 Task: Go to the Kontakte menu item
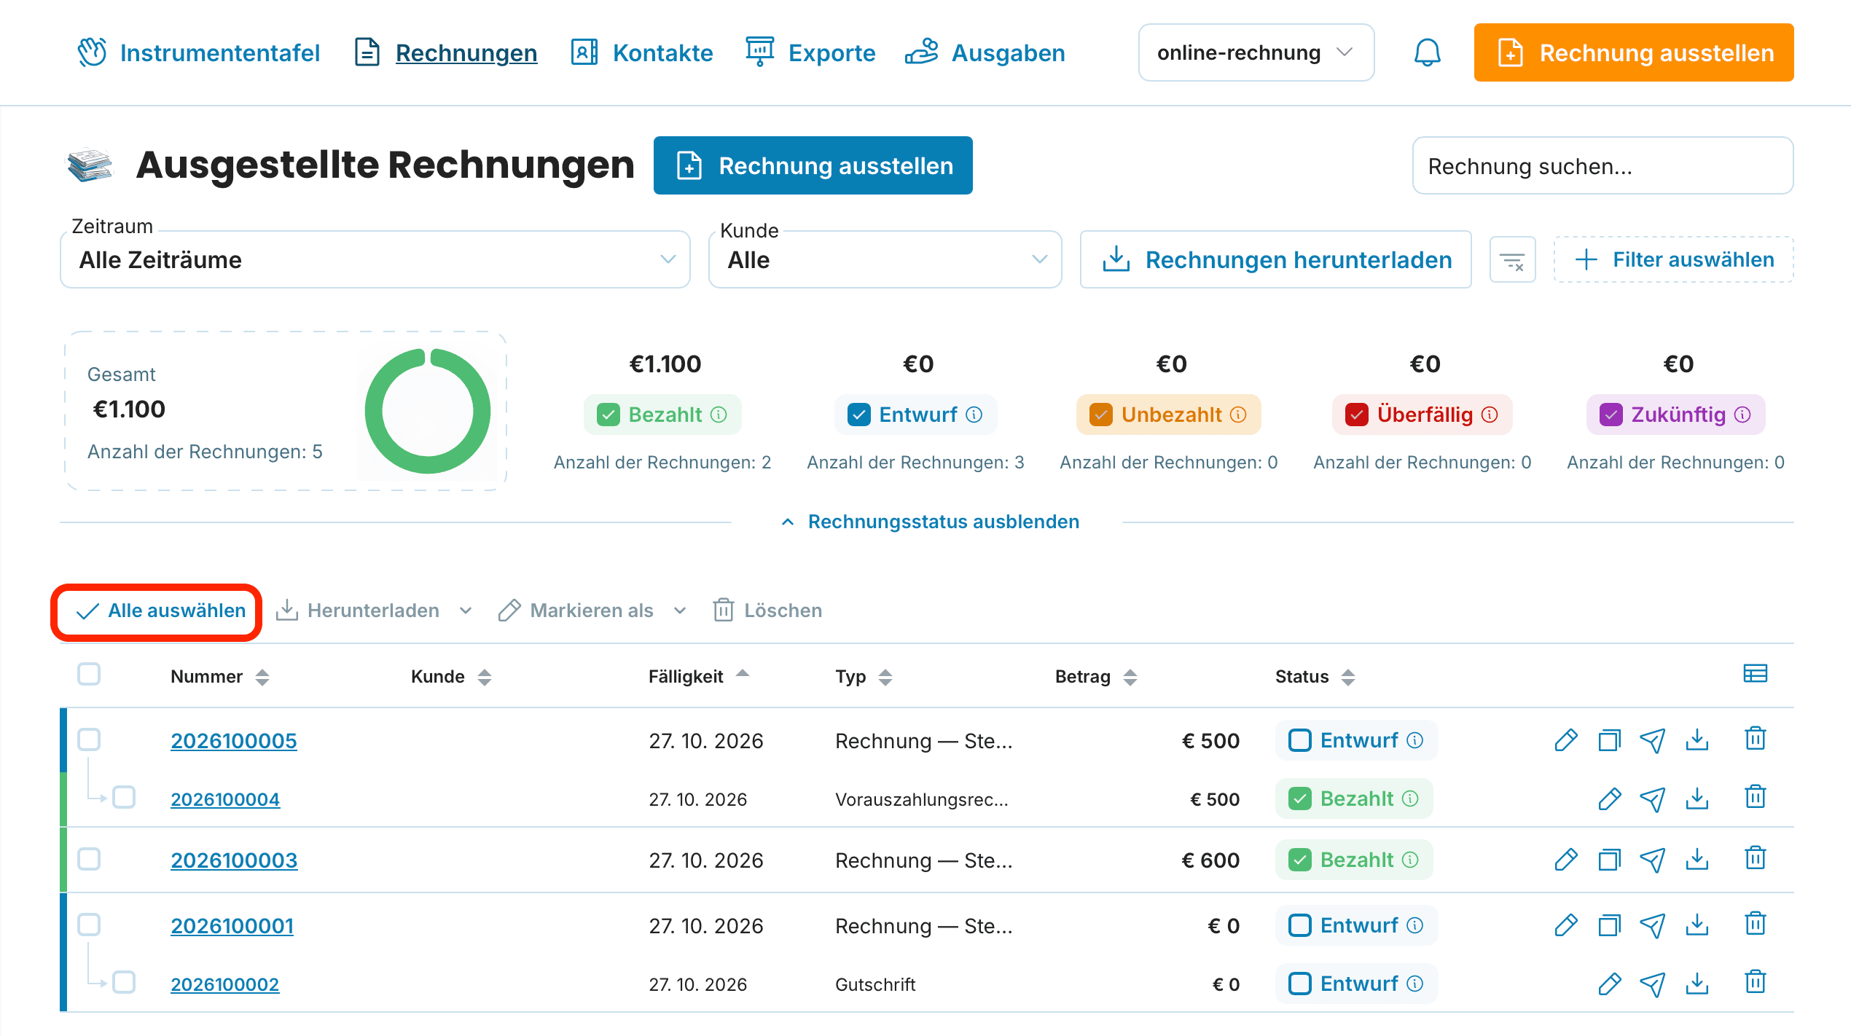641,52
